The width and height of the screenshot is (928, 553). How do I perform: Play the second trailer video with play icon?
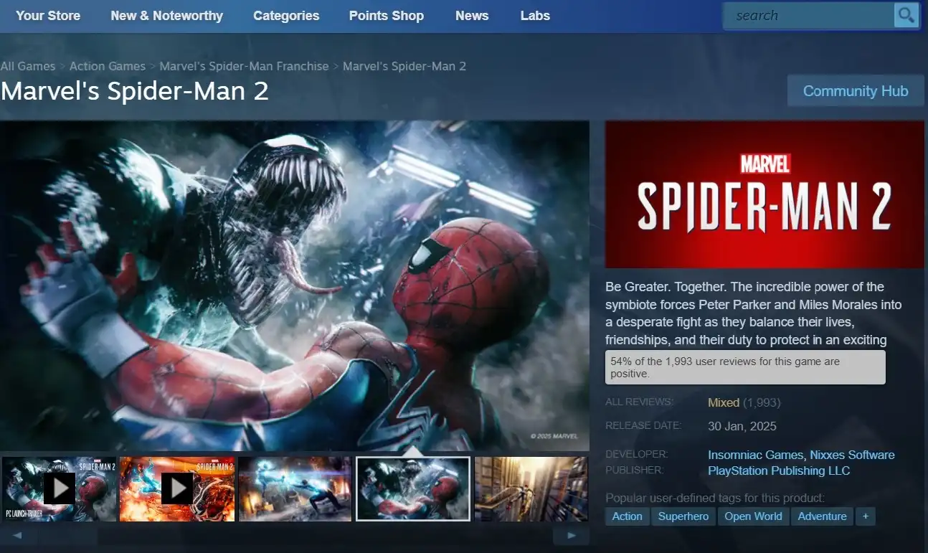pyautogui.click(x=177, y=488)
